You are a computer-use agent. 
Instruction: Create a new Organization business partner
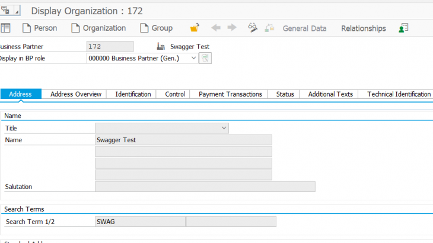pyautogui.click(x=98, y=28)
